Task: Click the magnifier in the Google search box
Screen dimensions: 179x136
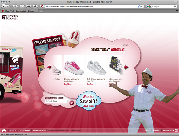Action: pyautogui.click(x=175, y=7)
